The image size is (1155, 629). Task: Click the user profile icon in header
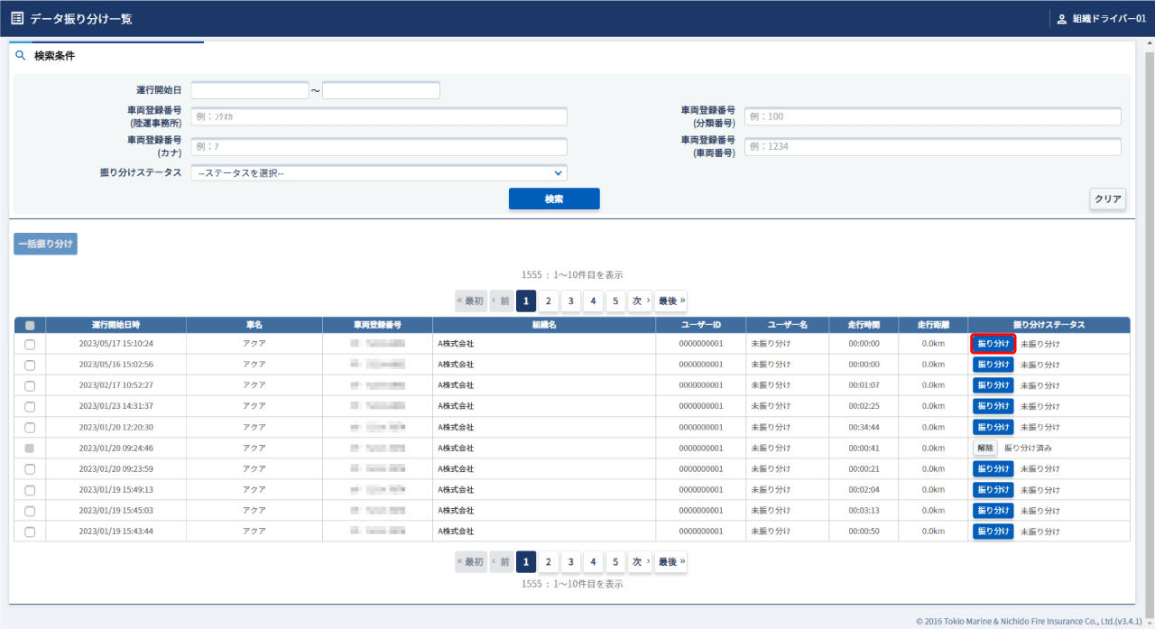tap(1061, 19)
